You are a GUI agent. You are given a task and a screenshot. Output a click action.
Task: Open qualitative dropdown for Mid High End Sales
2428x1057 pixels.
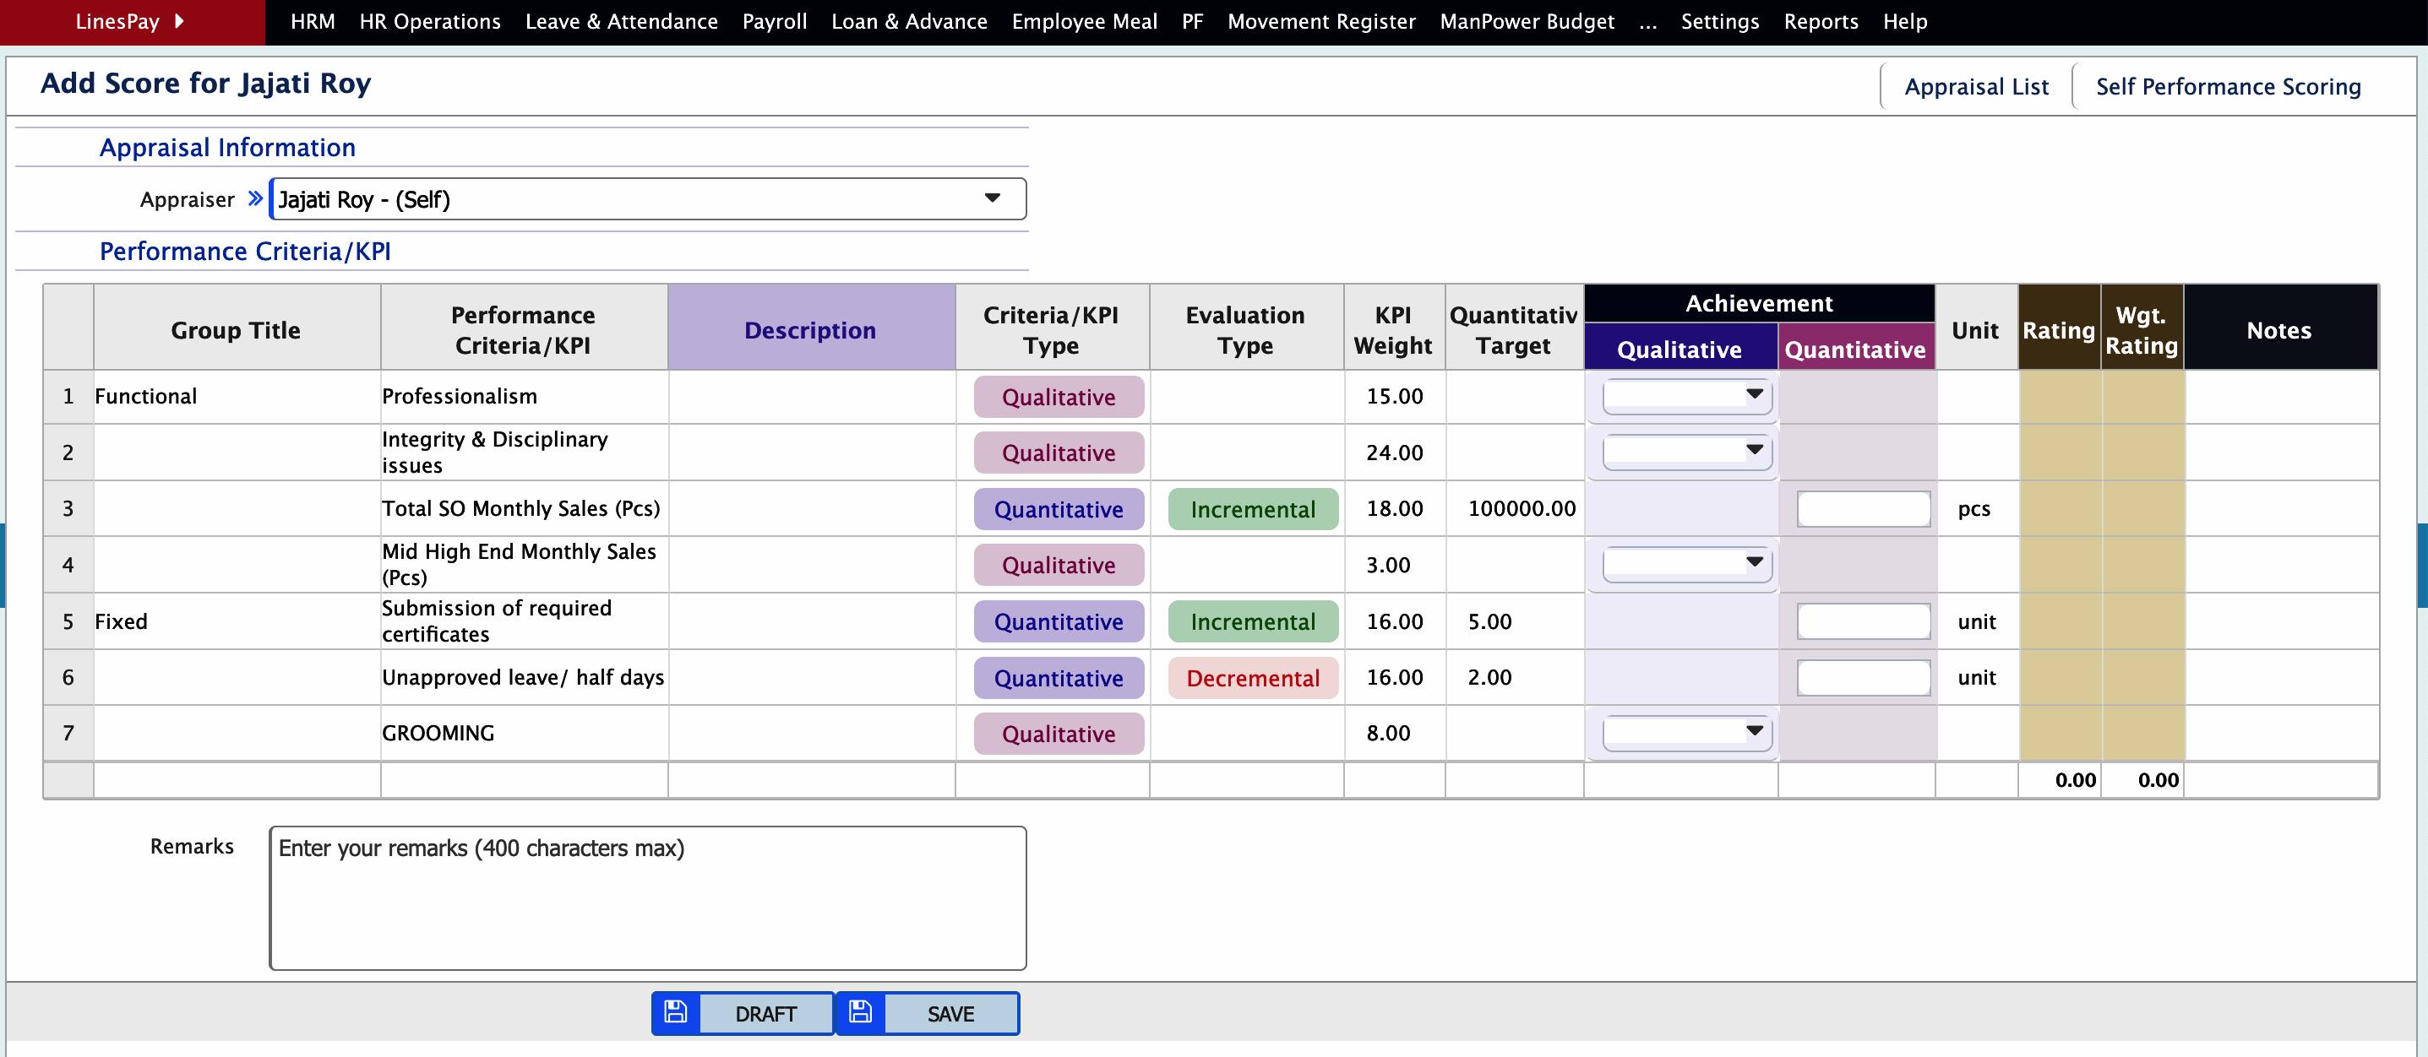(1685, 563)
